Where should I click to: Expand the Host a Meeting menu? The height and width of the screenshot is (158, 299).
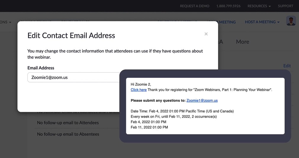262,22
